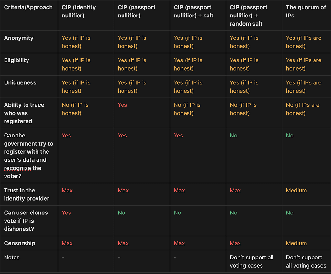The width and height of the screenshot is (331, 274).
Task: Click Medium in the Censorship row
Action: click(296, 243)
